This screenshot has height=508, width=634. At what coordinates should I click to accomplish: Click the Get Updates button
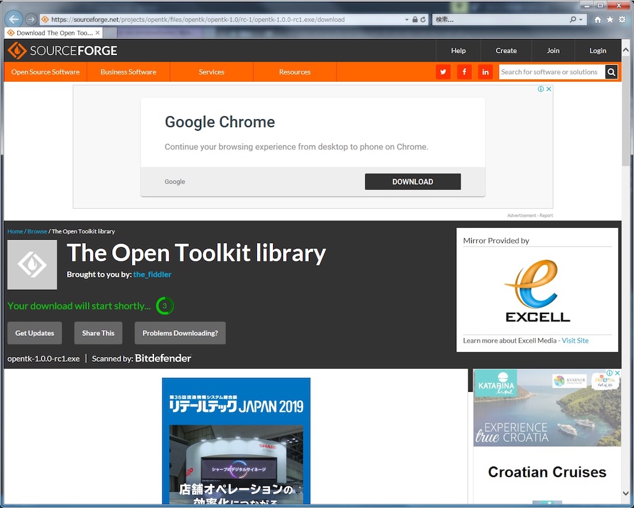tap(35, 333)
